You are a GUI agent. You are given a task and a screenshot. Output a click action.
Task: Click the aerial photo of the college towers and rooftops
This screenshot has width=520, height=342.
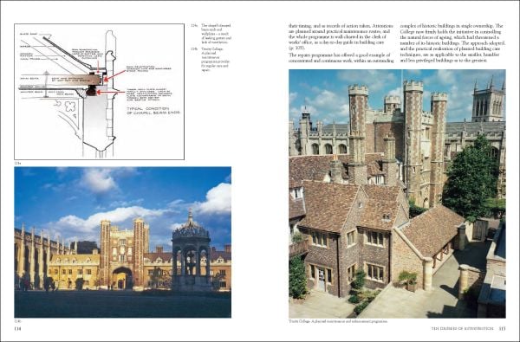tap(397, 194)
